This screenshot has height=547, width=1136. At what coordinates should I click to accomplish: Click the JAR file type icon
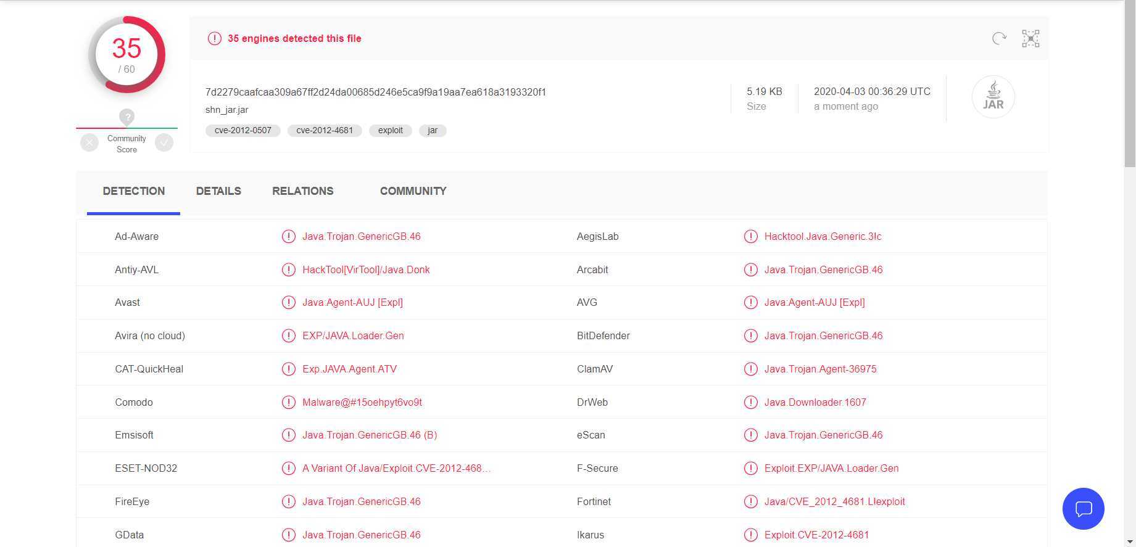tap(993, 97)
